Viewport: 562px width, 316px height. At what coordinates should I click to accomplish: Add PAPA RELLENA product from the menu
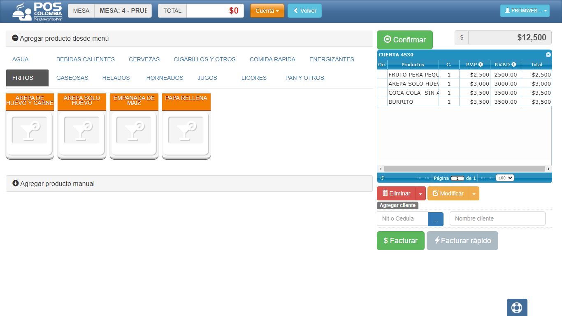point(186,125)
